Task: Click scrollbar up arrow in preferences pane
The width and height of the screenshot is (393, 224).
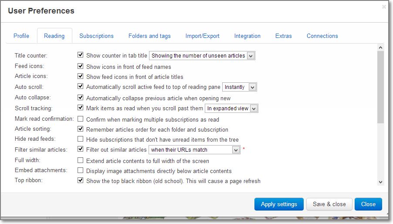Action: point(380,48)
